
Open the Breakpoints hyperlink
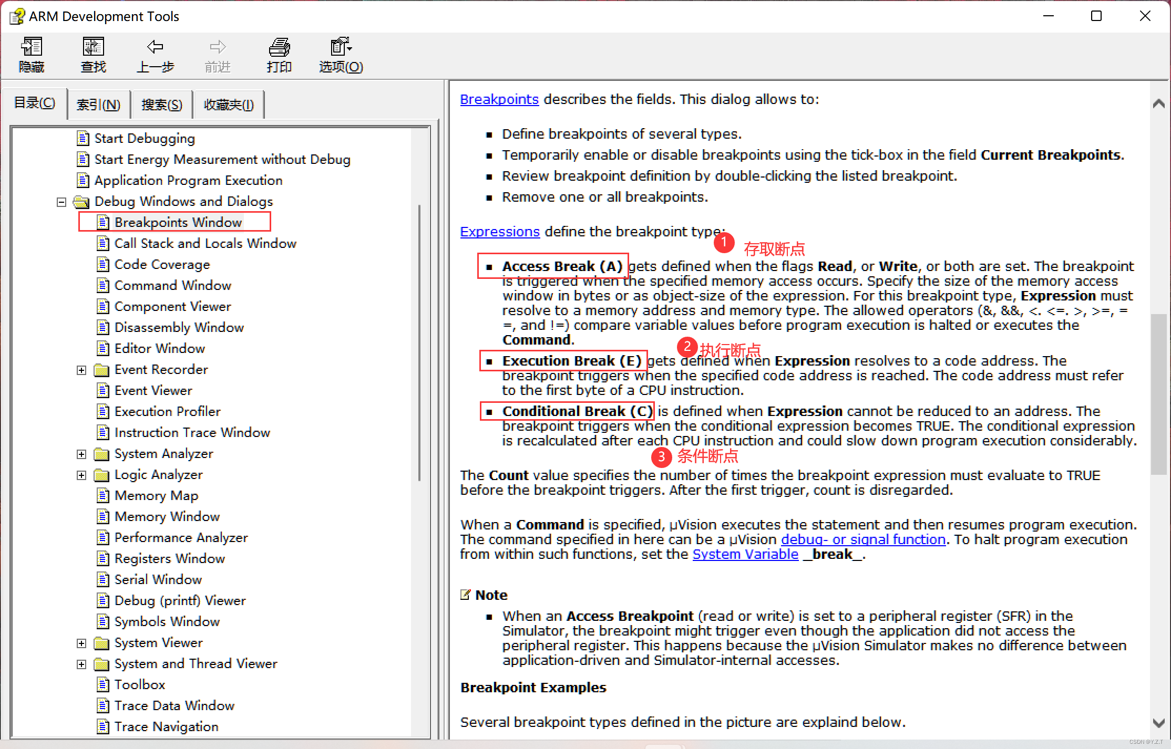(x=499, y=99)
